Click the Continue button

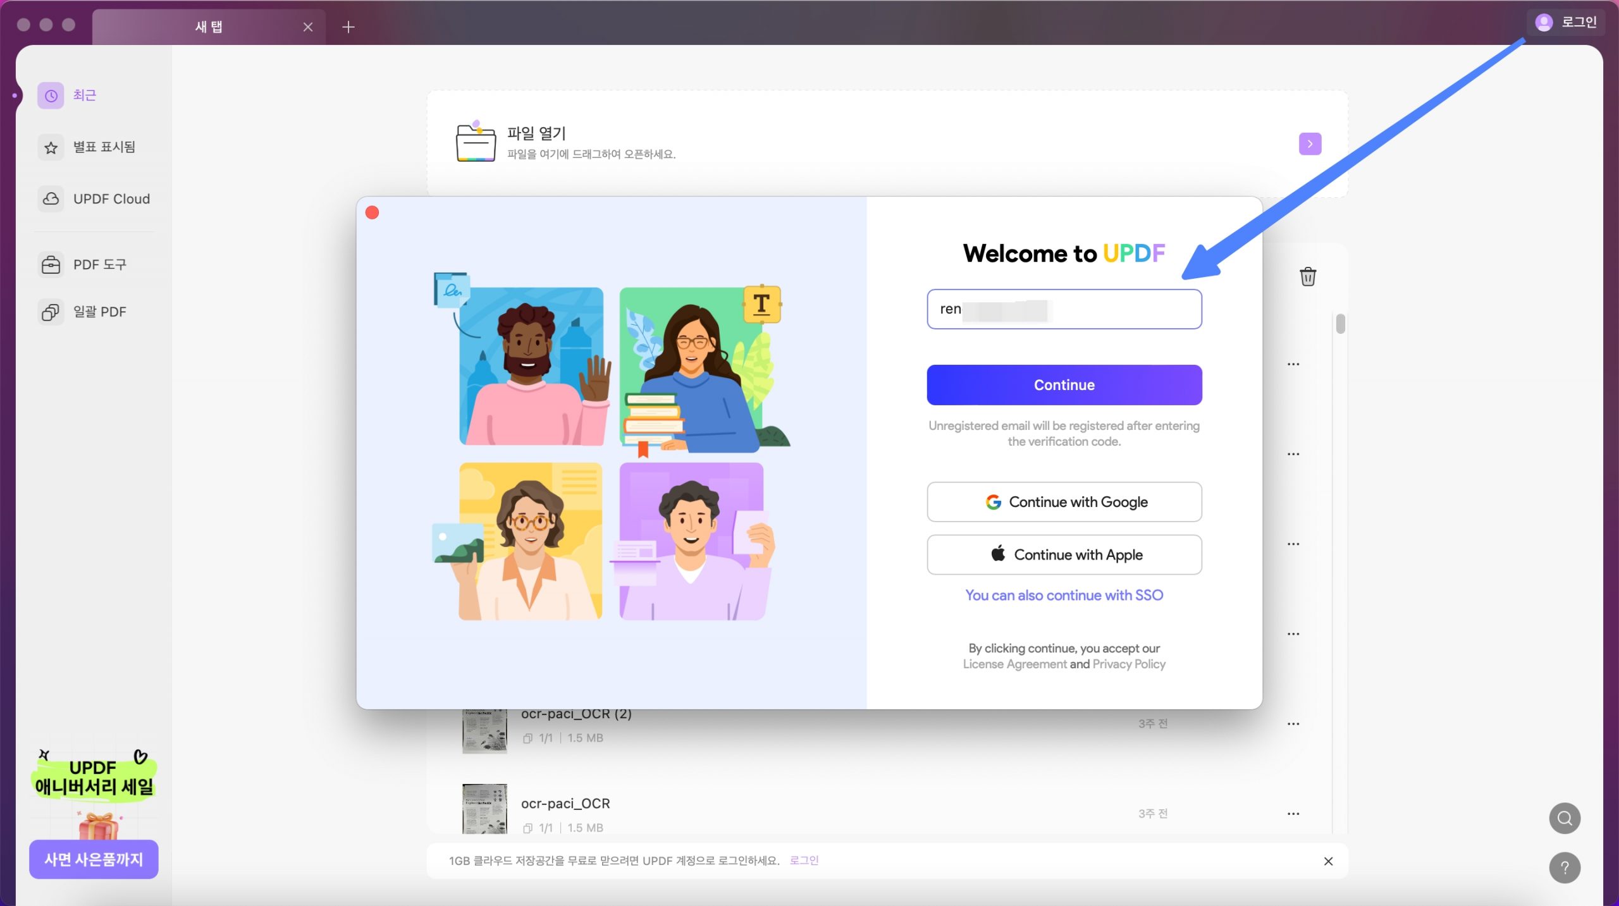(1064, 385)
